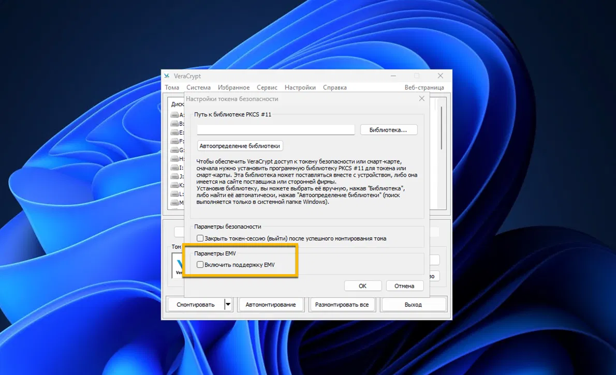Select drive H: icon in the list
This screenshot has height=375, width=616.
(174, 159)
